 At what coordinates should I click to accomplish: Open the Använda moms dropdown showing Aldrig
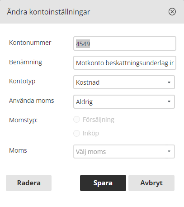tap(124, 102)
